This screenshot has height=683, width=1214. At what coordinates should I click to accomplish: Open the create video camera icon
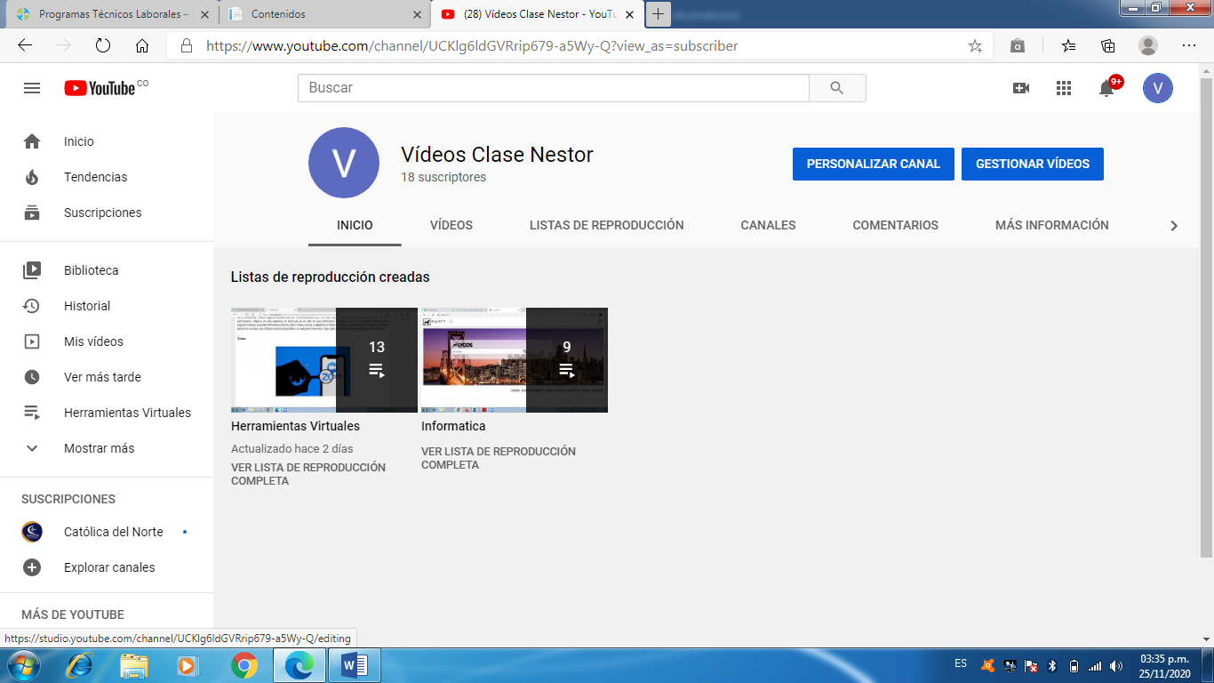point(1021,88)
